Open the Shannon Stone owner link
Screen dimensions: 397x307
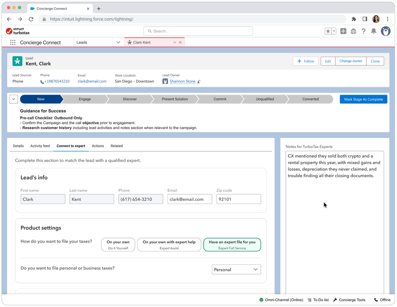click(x=183, y=81)
